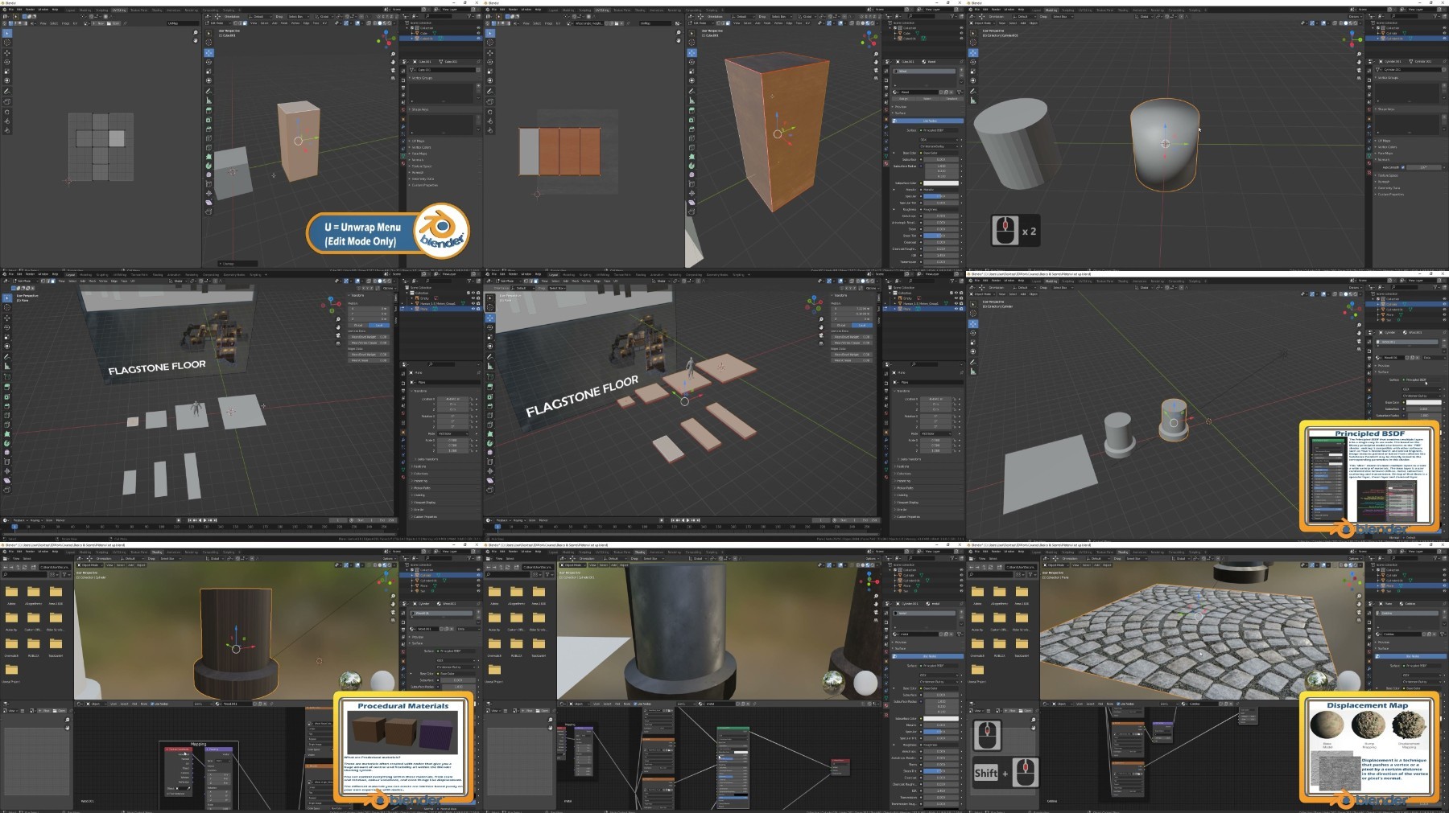Click Assign button in wood box material panel
This screenshot has width=1449, height=813.
click(905, 99)
